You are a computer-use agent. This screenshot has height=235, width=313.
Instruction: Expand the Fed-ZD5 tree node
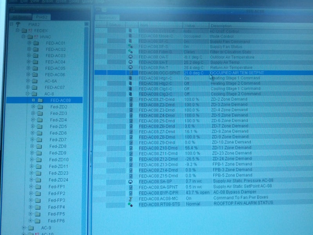pyautogui.click(x=32, y=126)
